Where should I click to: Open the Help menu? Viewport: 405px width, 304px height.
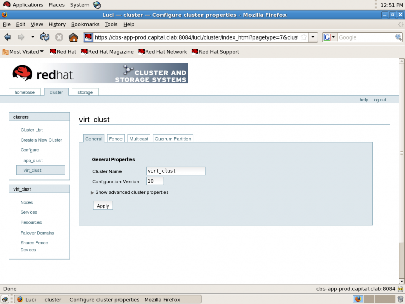point(129,24)
